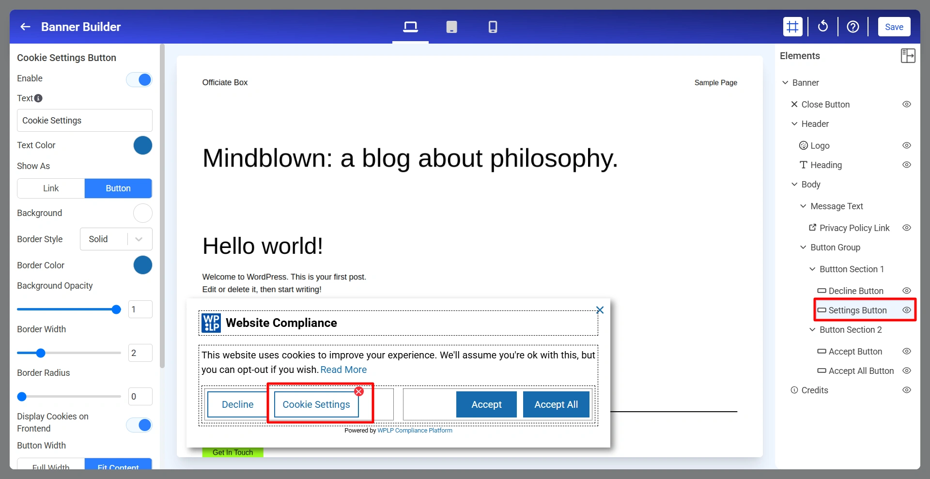This screenshot has width=930, height=479.
Task: Click Cookie Settings button in banner preview
Action: [316, 404]
